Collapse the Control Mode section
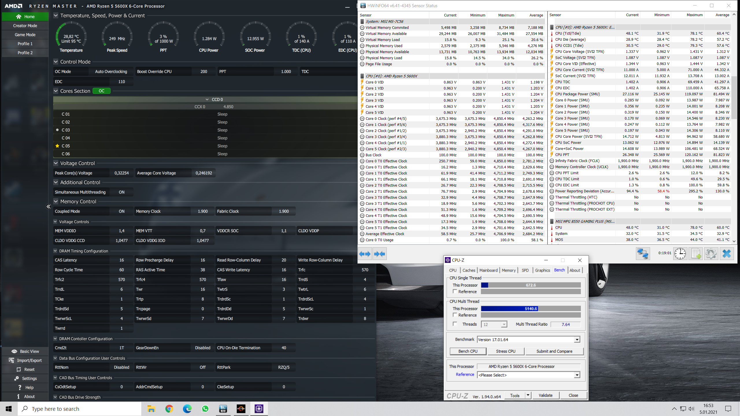740x416 pixels. click(56, 62)
